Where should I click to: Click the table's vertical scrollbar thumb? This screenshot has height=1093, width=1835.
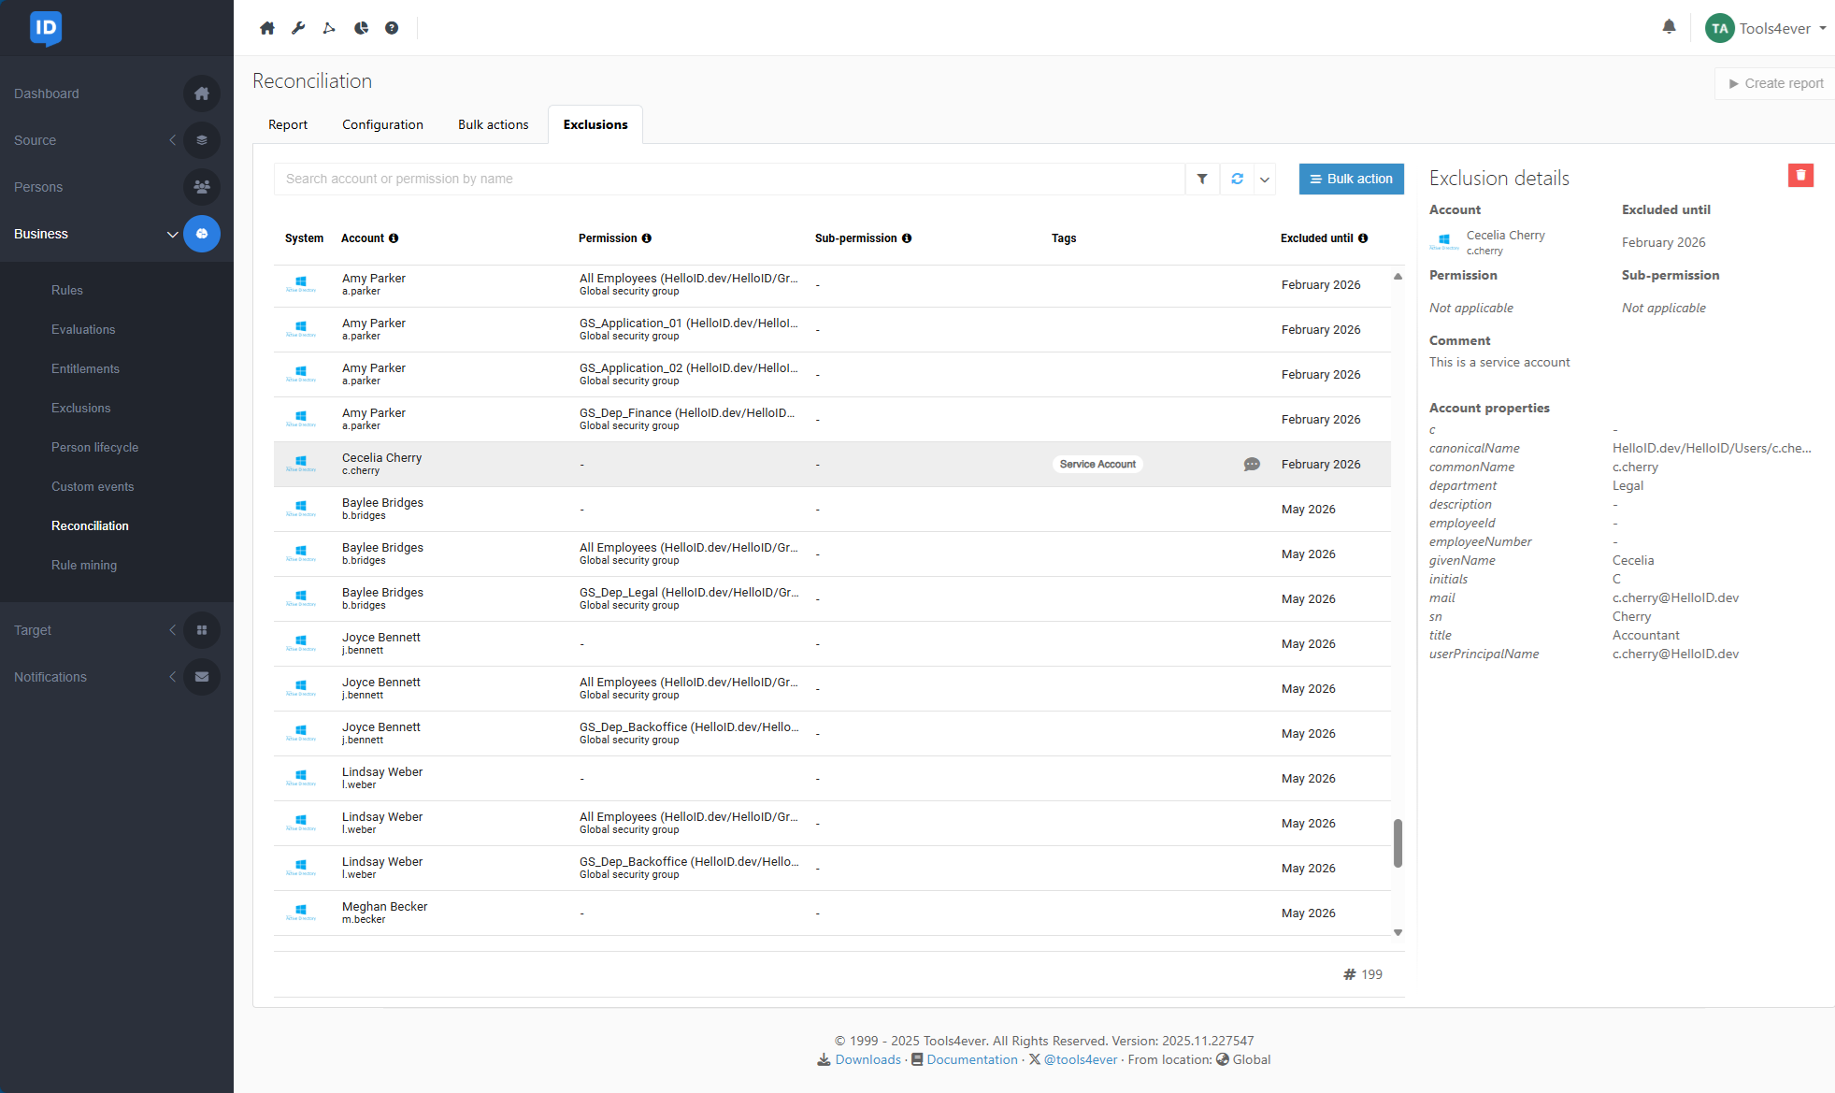point(1398,842)
